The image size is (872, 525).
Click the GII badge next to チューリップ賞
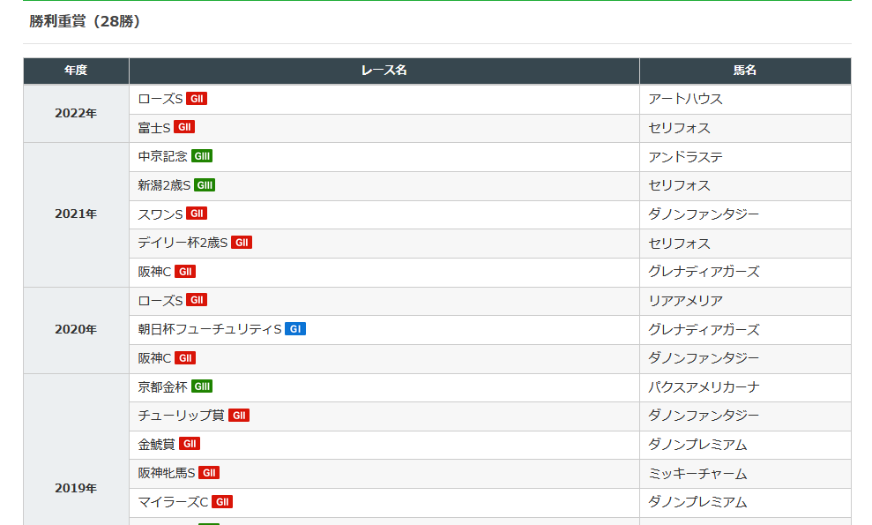[239, 416]
